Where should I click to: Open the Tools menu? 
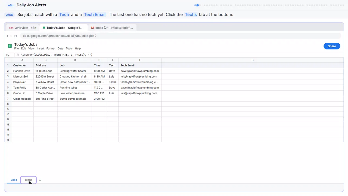[69, 48]
